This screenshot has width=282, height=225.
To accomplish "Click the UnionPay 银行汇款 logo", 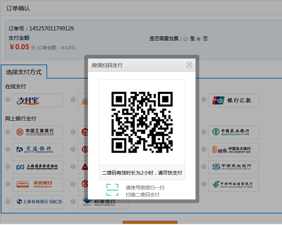I will click(x=233, y=100).
